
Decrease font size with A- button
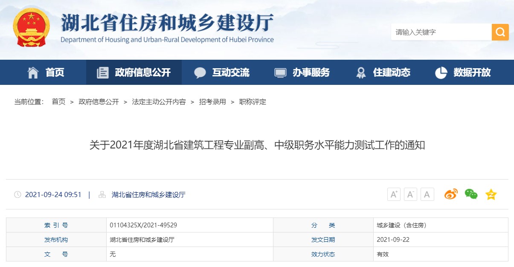pyautogui.click(x=410, y=194)
